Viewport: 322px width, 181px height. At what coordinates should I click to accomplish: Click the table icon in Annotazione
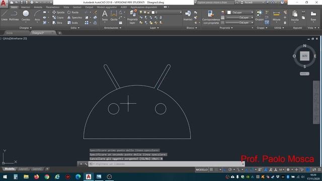coord(121,23)
